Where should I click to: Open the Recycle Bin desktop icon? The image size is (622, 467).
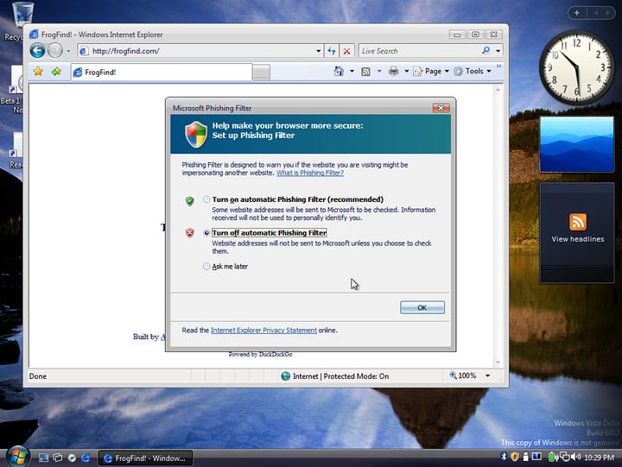click(22, 20)
